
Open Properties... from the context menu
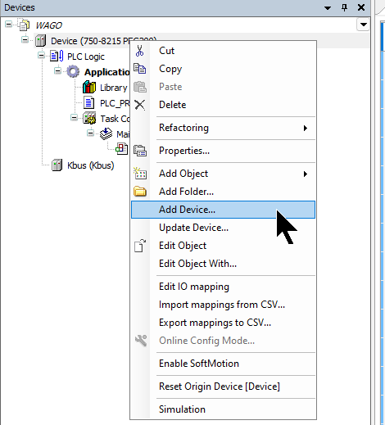[223, 151]
